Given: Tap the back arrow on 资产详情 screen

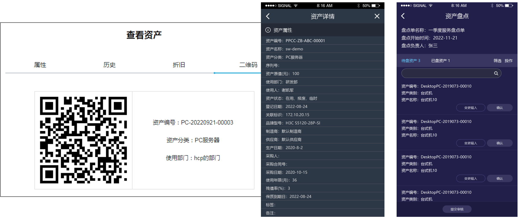Looking at the screenshot, I should pyautogui.click(x=268, y=16).
